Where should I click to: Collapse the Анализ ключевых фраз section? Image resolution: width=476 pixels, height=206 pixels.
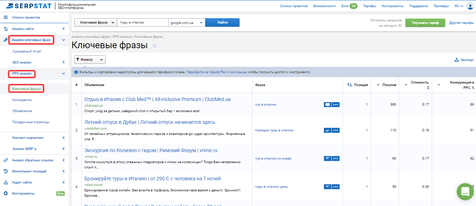(63, 40)
